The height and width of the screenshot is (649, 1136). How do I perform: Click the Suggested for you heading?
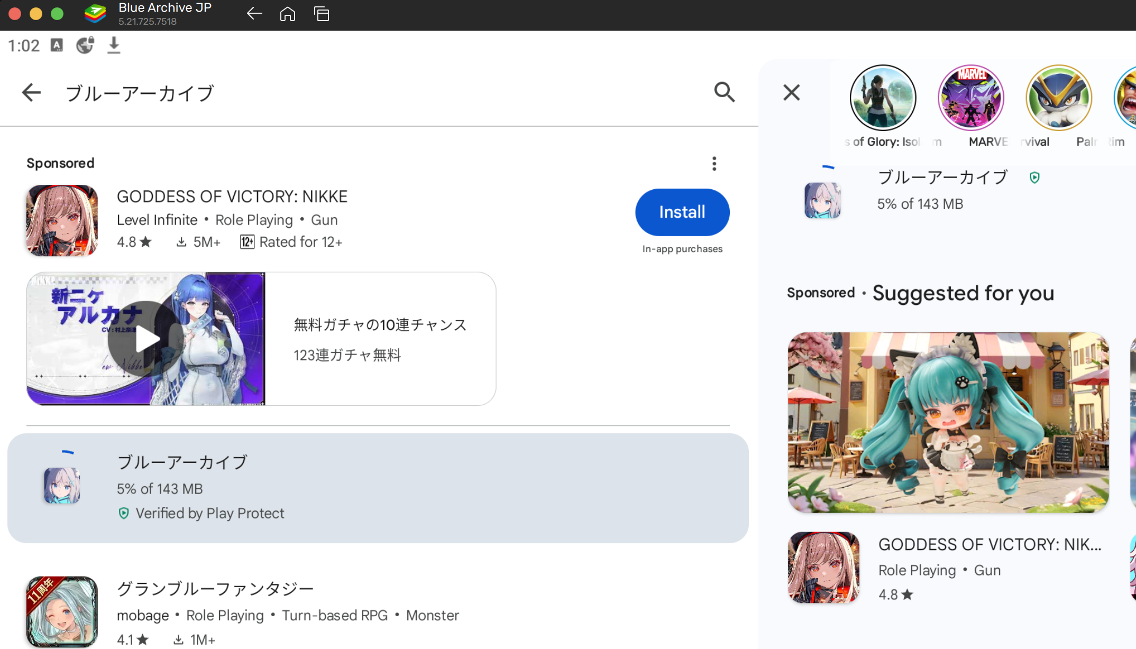963,293
